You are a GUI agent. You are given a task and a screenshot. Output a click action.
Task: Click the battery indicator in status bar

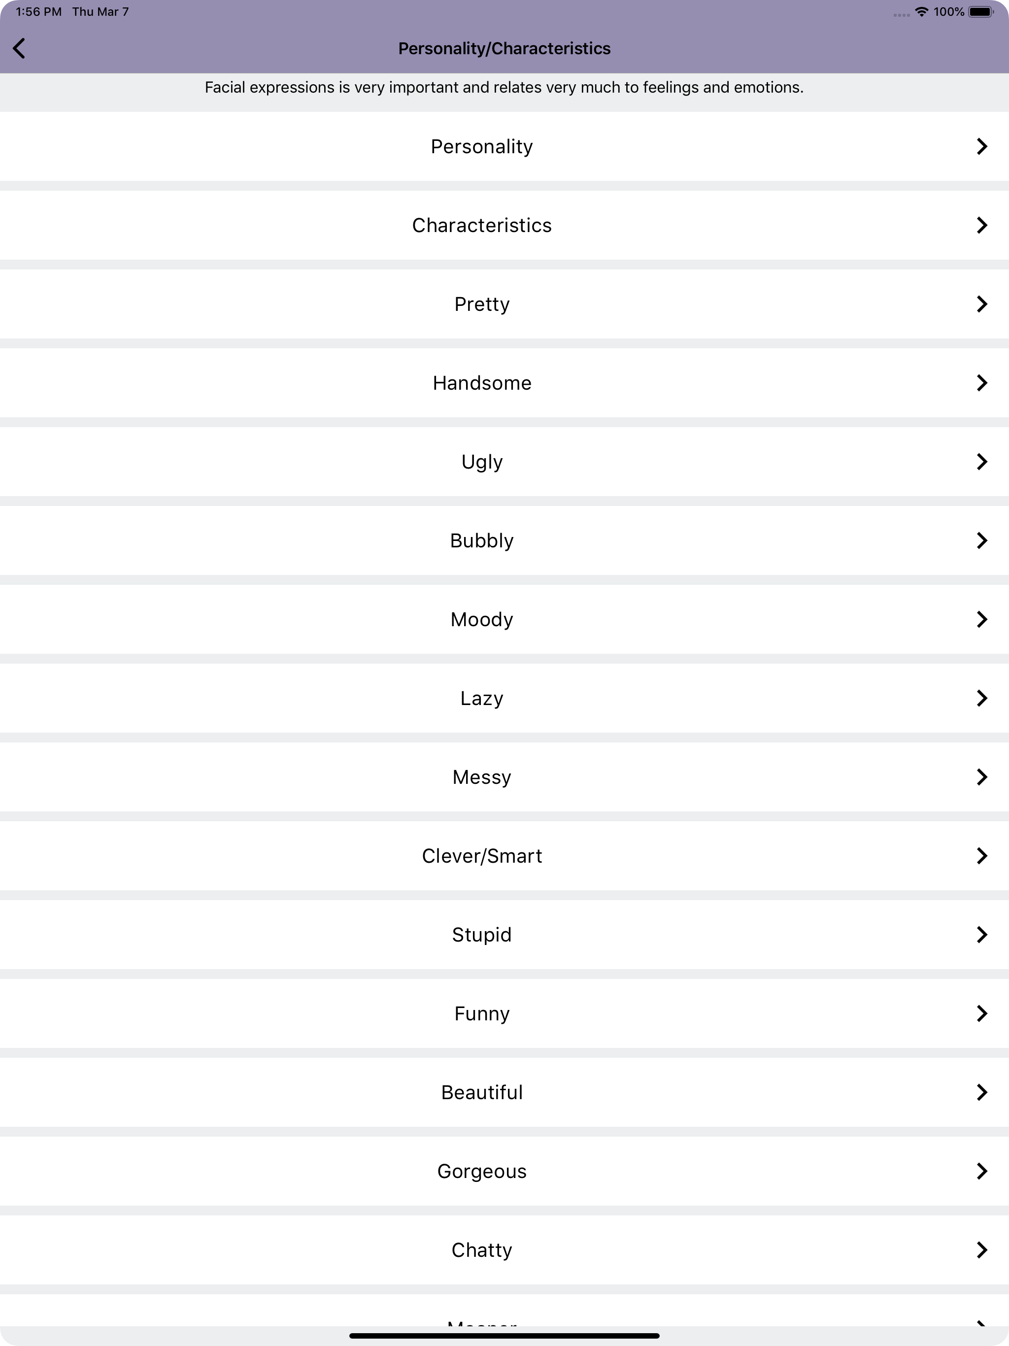tap(980, 11)
